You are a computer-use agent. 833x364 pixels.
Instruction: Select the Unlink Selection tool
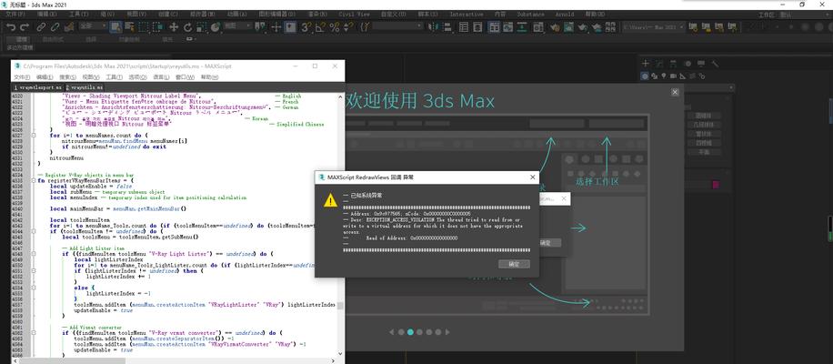pyautogui.click(x=55, y=26)
